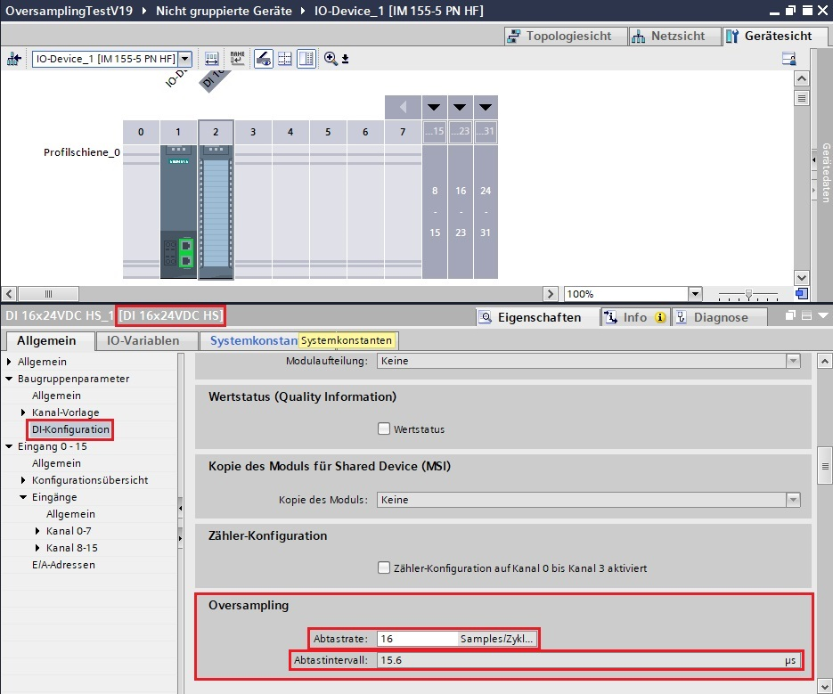Viewport: 833px width, 694px height.
Task: Open the Systemkonstanten tab
Action: tap(253, 340)
